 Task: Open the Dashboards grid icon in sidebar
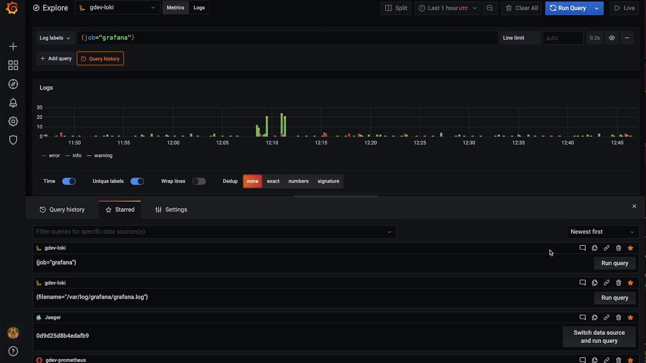pos(13,66)
